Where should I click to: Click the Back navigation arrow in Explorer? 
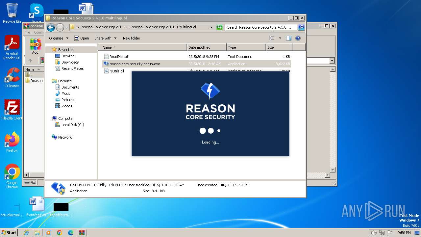coord(51,28)
